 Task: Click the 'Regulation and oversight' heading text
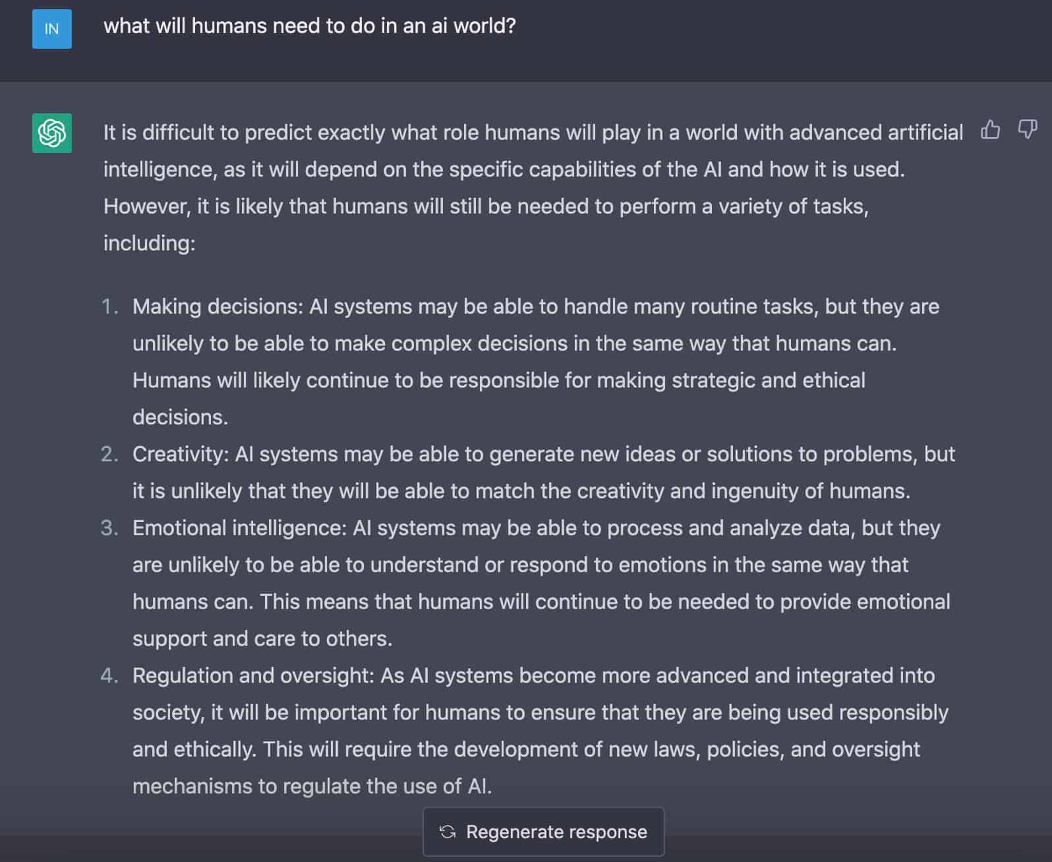click(x=253, y=675)
